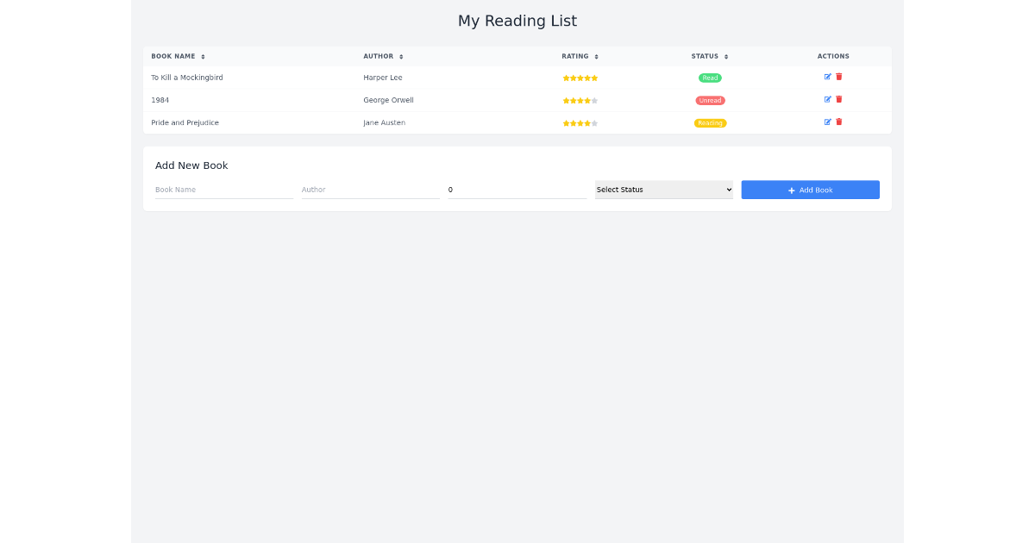
Task: Toggle the Unread badge on 1984
Action: (x=710, y=100)
